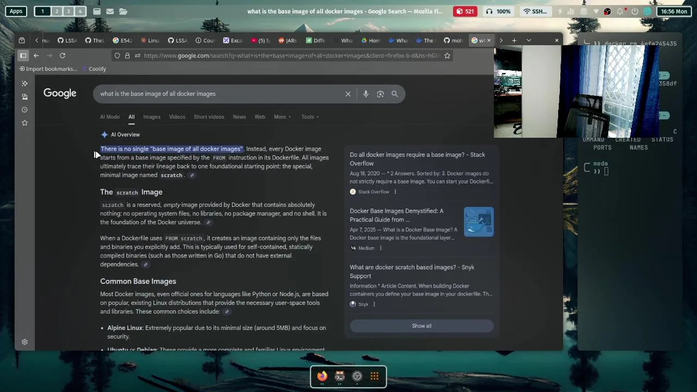The height and width of the screenshot is (392, 697).
Task: Click the notification bell in top panel
Action: click(x=620, y=11)
